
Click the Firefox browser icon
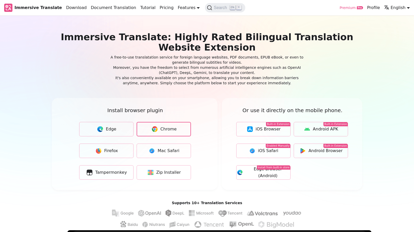click(99, 151)
